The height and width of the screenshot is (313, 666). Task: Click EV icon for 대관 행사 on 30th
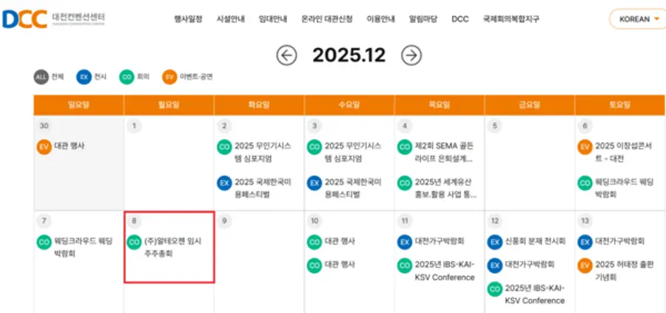(x=44, y=147)
